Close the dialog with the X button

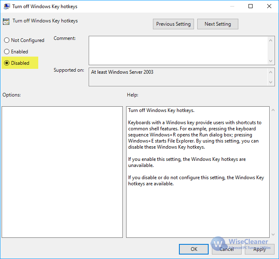[x=269, y=7]
